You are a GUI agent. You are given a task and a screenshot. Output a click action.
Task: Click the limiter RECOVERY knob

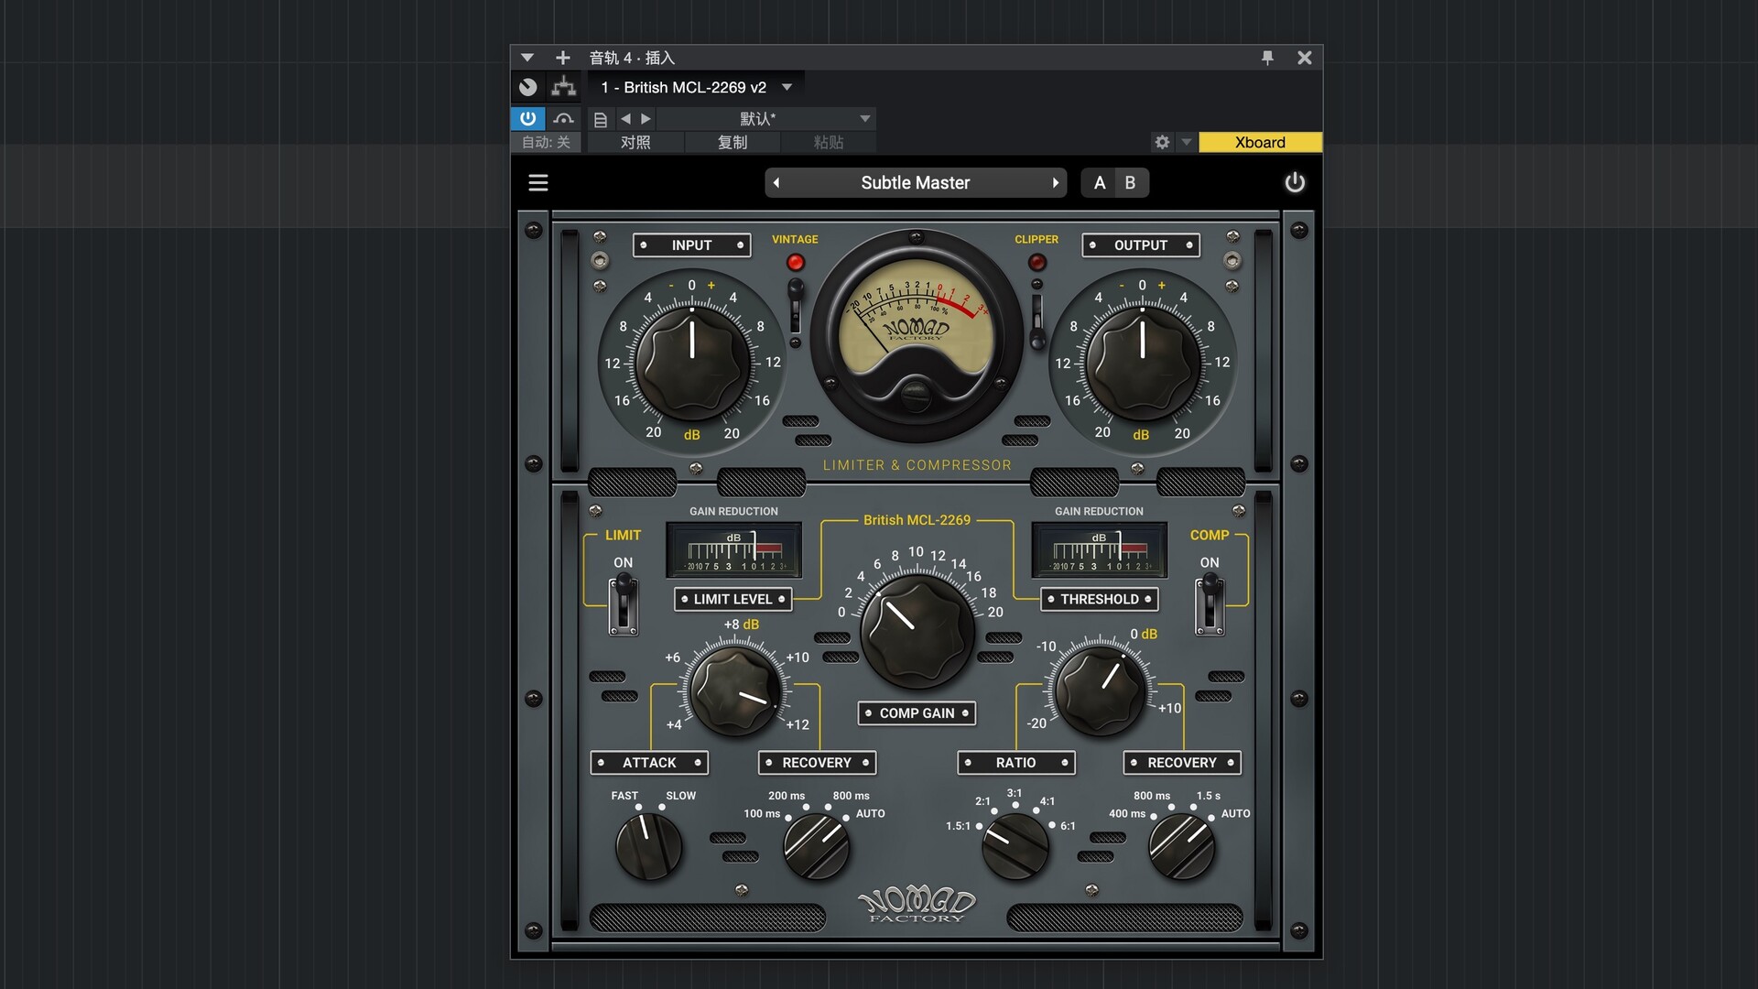pos(816,846)
